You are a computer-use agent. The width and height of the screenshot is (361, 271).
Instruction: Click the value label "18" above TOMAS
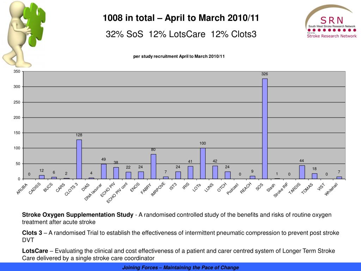coord(314,169)
